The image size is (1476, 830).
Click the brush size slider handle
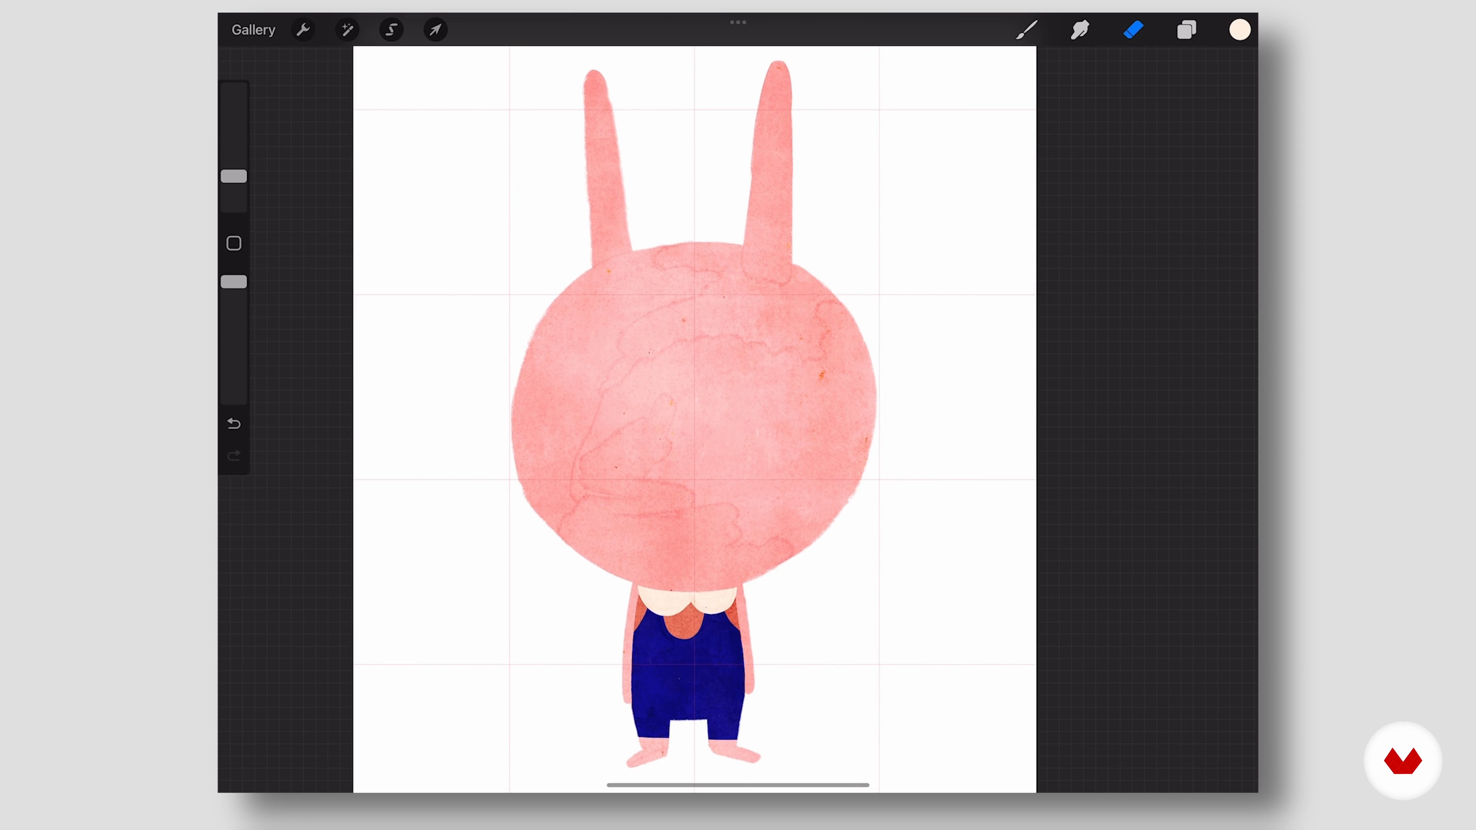pyautogui.click(x=234, y=176)
